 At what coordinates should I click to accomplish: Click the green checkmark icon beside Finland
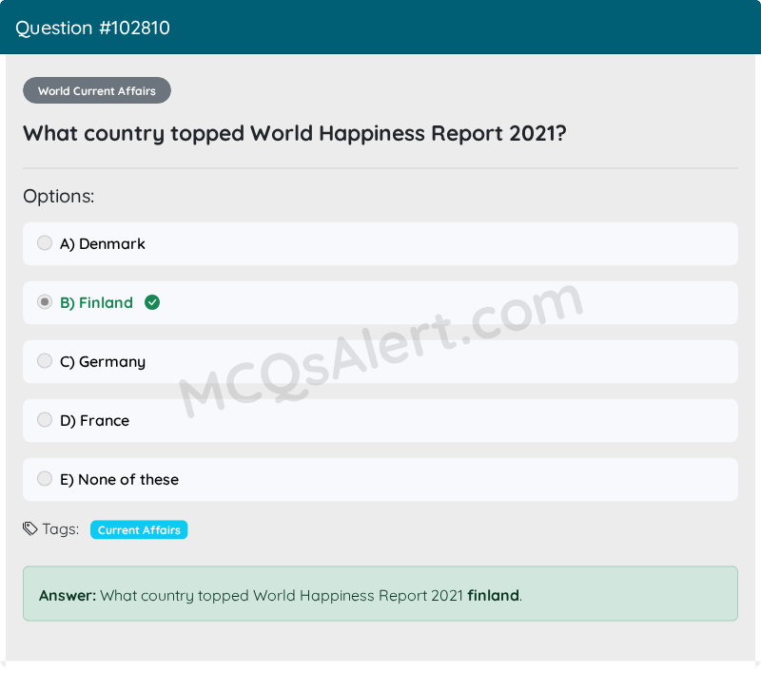(152, 302)
